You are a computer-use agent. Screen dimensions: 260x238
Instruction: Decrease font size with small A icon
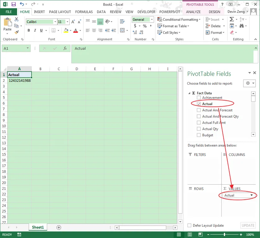[79, 22]
